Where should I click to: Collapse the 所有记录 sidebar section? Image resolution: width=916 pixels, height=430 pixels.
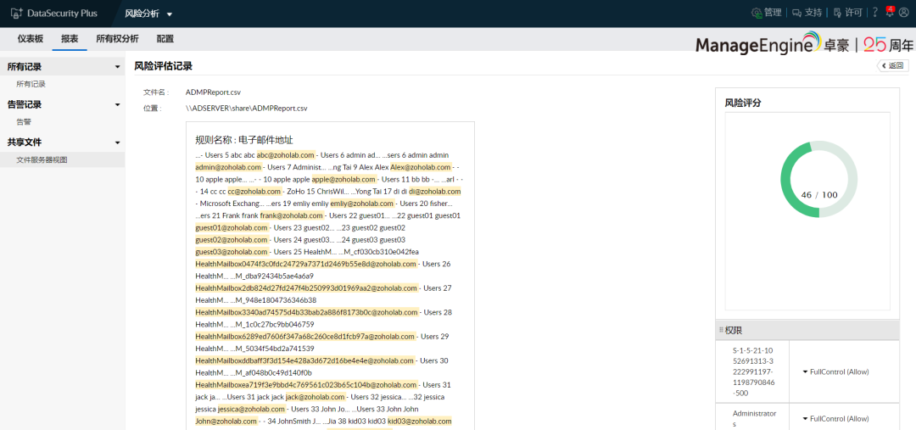(x=117, y=67)
